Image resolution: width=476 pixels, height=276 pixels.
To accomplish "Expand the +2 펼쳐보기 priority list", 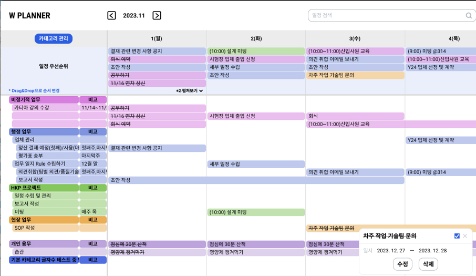I will (x=190, y=91).
